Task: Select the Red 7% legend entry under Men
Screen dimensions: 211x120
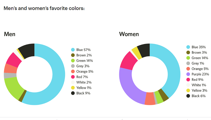Action: coord(80,77)
